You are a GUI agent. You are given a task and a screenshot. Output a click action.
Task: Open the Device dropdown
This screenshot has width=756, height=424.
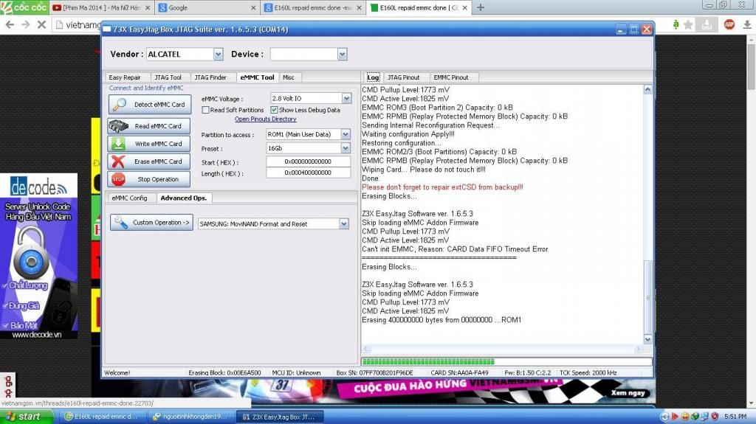[342, 54]
